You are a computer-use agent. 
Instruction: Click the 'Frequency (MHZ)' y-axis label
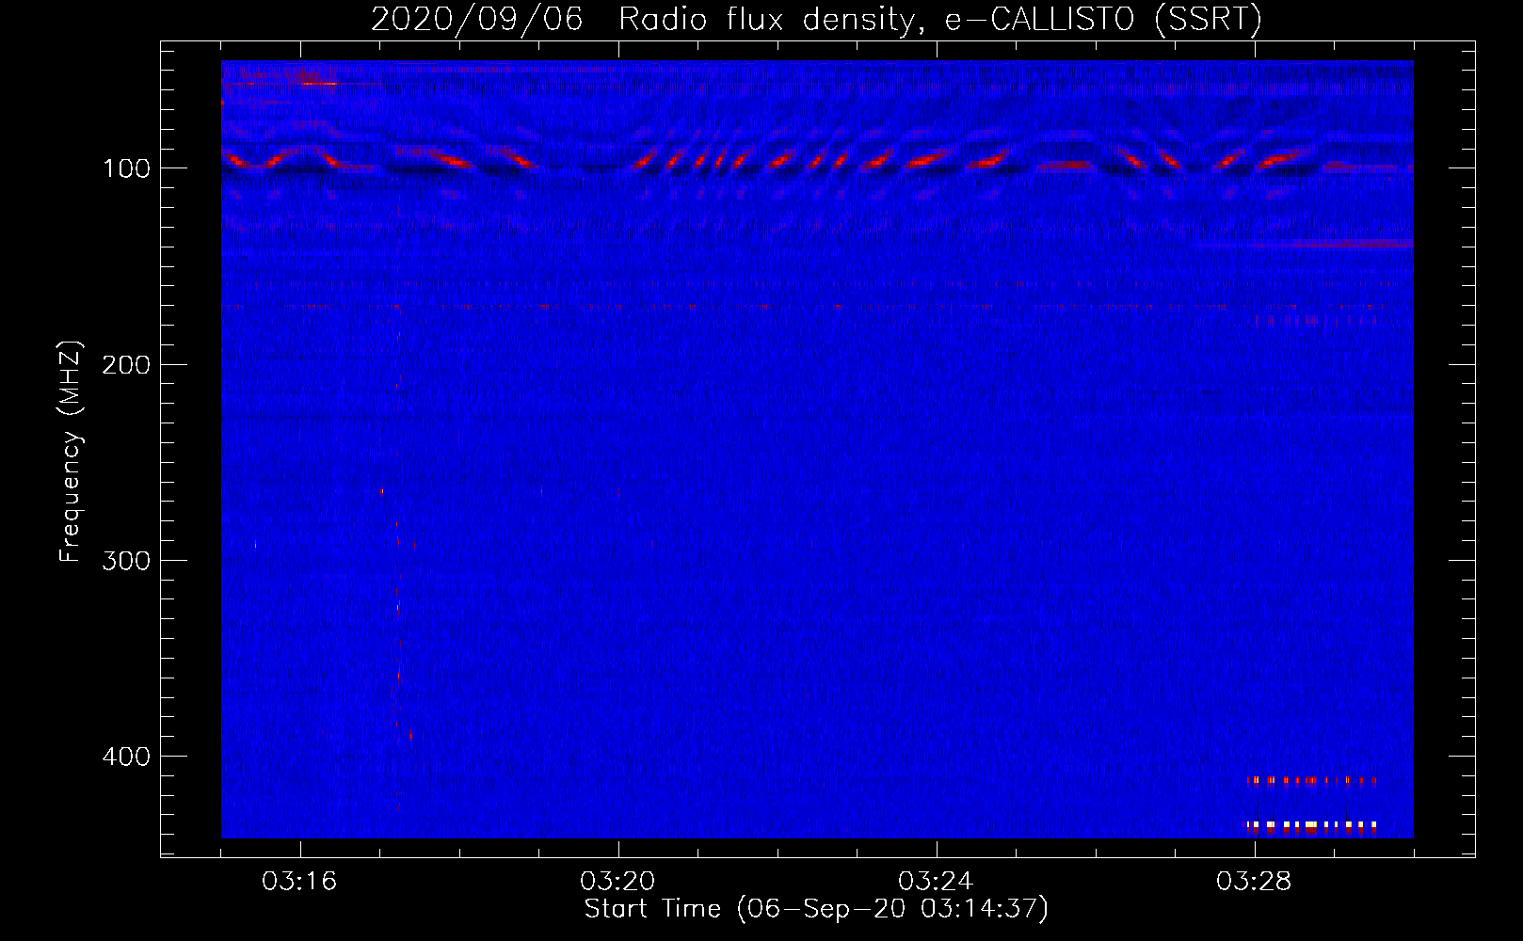coord(71,452)
